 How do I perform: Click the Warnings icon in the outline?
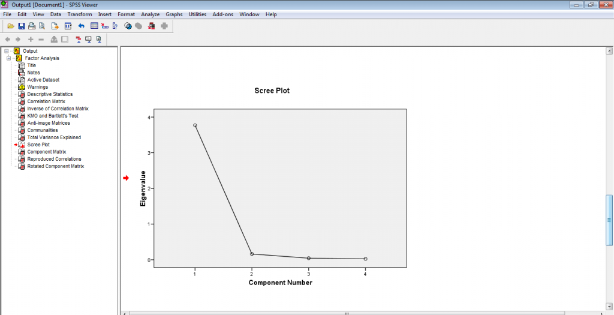(x=22, y=87)
